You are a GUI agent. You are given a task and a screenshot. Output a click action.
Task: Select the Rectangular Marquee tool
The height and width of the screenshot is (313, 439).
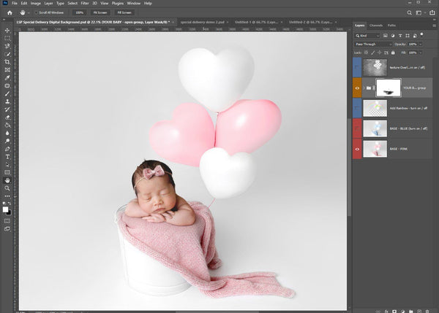7,37
